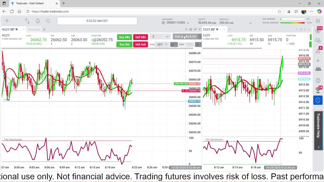Open the question mark help icon
The width and height of the screenshot is (324, 182).
click(x=318, y=80)
